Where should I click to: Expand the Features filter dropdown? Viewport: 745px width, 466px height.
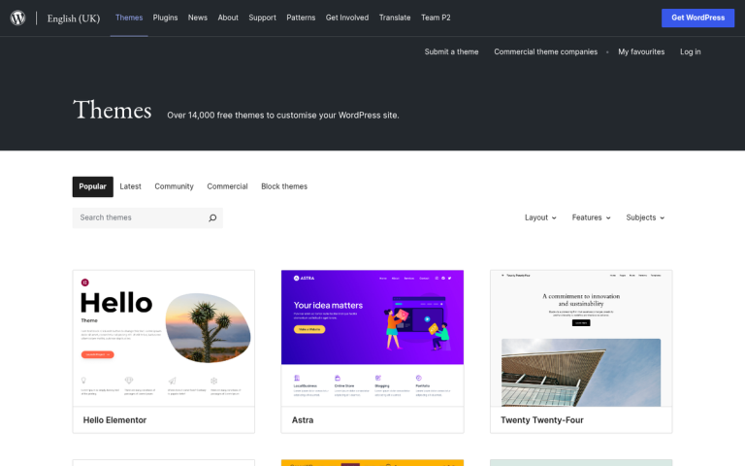591,217
